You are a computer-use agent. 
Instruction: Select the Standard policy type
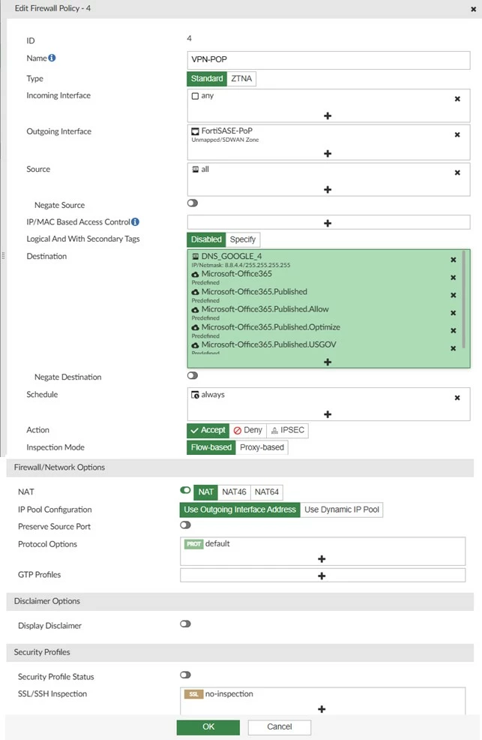coord(207,78)
